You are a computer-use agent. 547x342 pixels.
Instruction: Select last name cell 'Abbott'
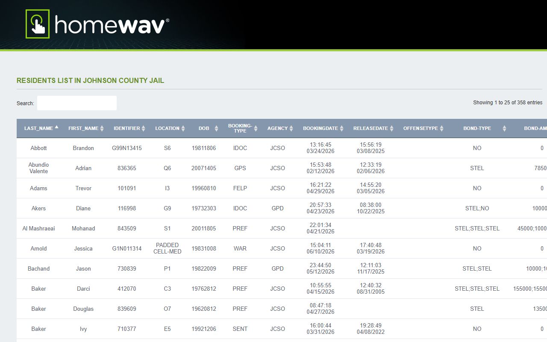click(38, 148)
